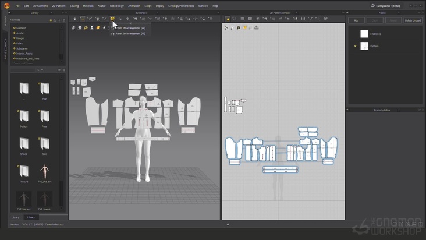Toggle the checkmark beside Pattern fabric

[x=356, y=46]
